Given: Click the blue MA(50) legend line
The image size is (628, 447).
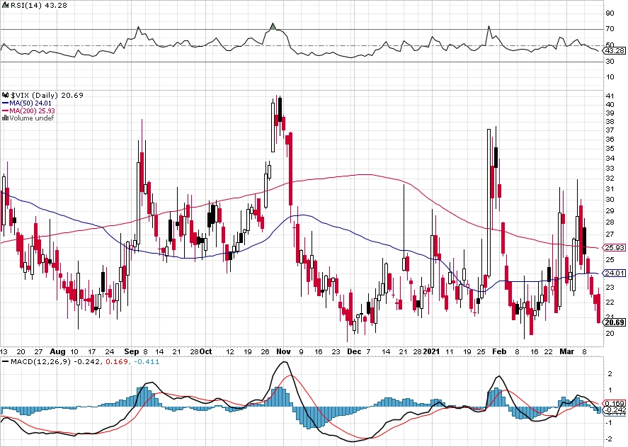Looking at the screenshot, I should pos(5,103).
